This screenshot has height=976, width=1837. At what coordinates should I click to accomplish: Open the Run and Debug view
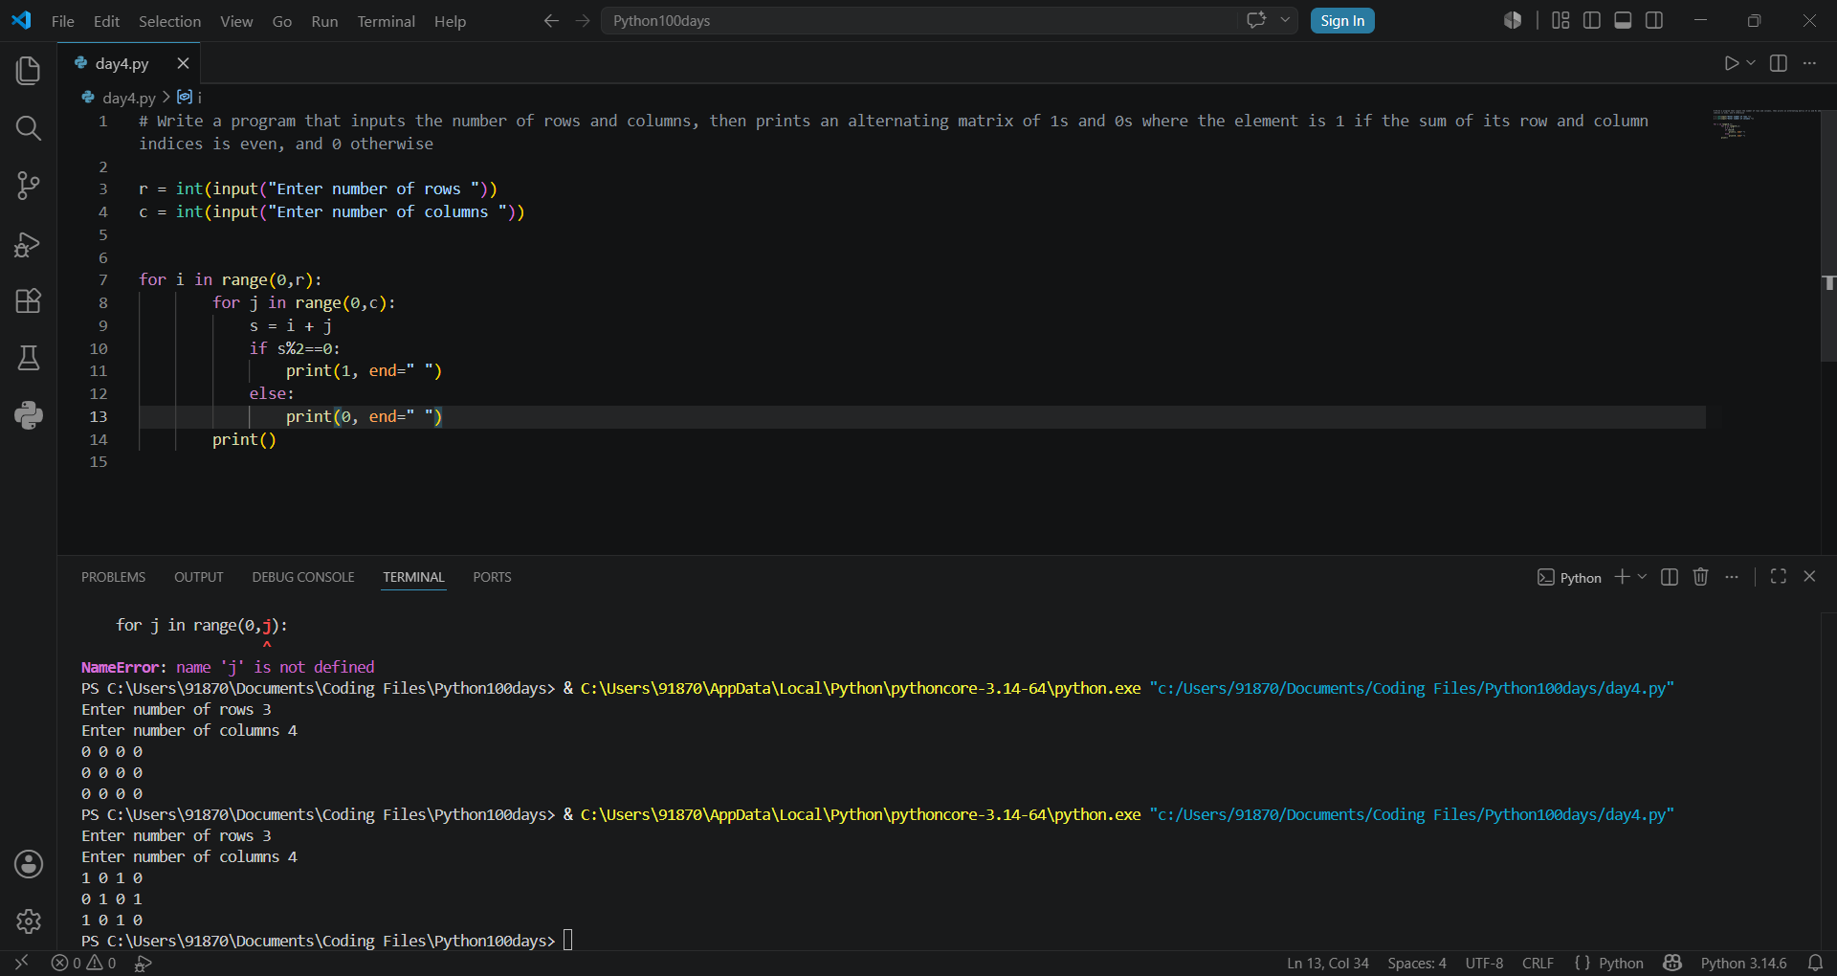(x=29, y=245)
